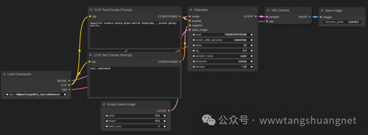Increase cfg using its right arrow
Viewport: 368px width, 135px height.
252,51
